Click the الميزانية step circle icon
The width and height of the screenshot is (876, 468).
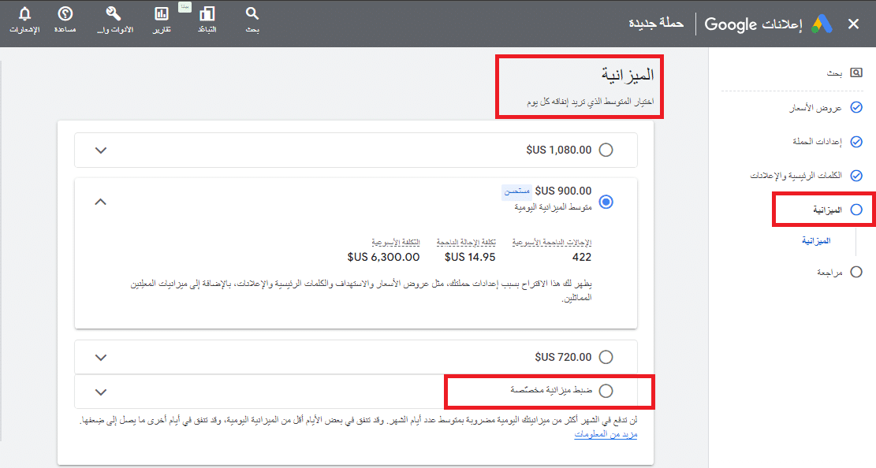click(855, 210)
